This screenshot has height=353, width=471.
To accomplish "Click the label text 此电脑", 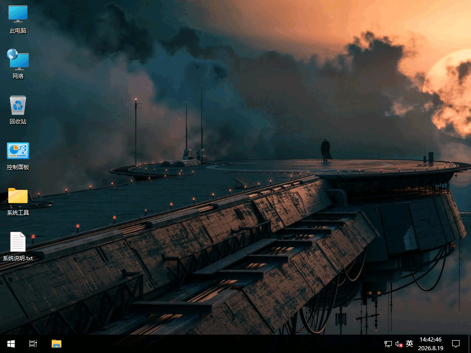I will 18,31.
